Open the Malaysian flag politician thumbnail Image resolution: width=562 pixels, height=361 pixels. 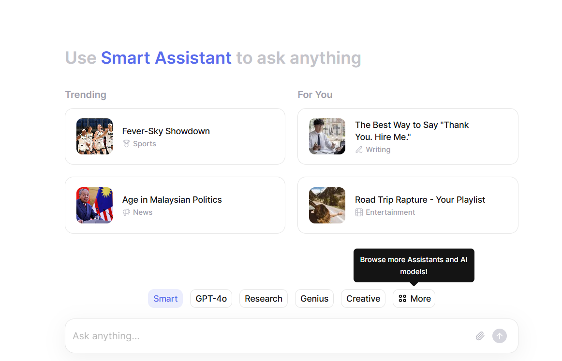point(95,205)
